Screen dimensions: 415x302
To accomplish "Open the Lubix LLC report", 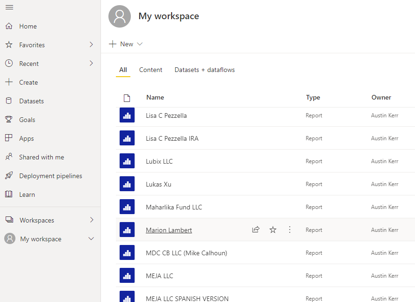I will 159,161.
